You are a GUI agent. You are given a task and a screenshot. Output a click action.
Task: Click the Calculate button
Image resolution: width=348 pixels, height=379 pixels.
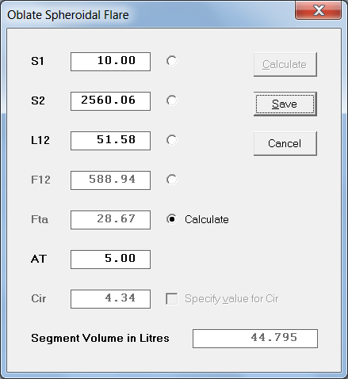(x=285, y=64)
